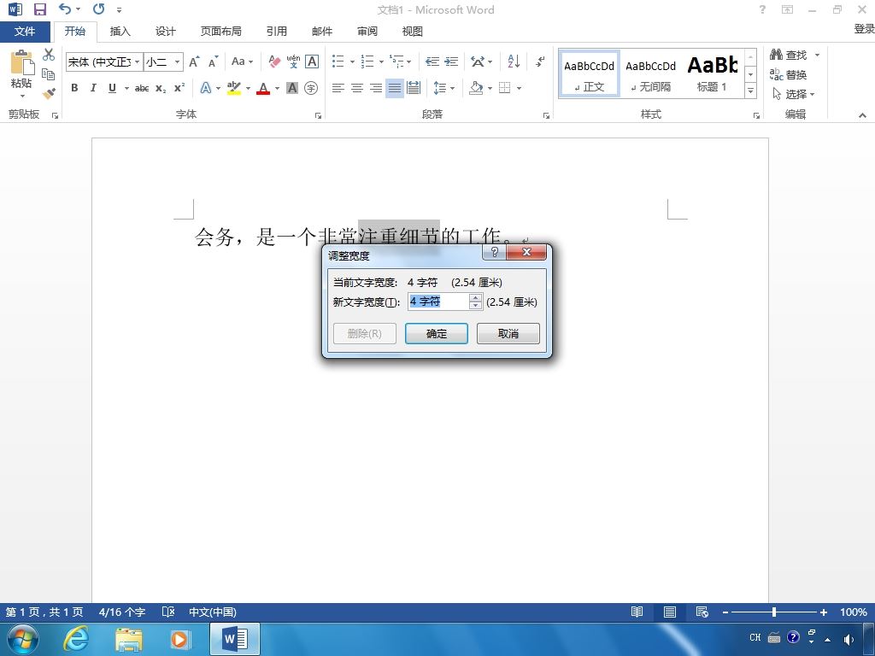
Task: Toggle strikethrough formatting
Action: [x=142, y=88]
